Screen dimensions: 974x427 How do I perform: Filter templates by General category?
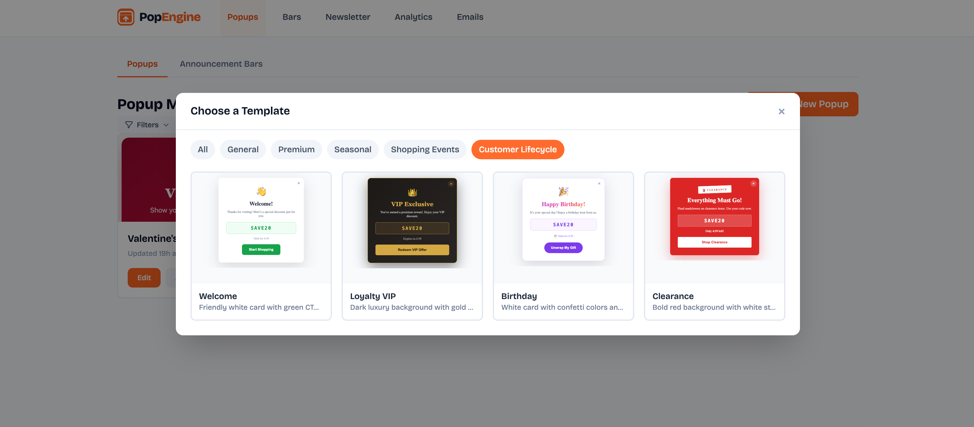pos(243,150)
